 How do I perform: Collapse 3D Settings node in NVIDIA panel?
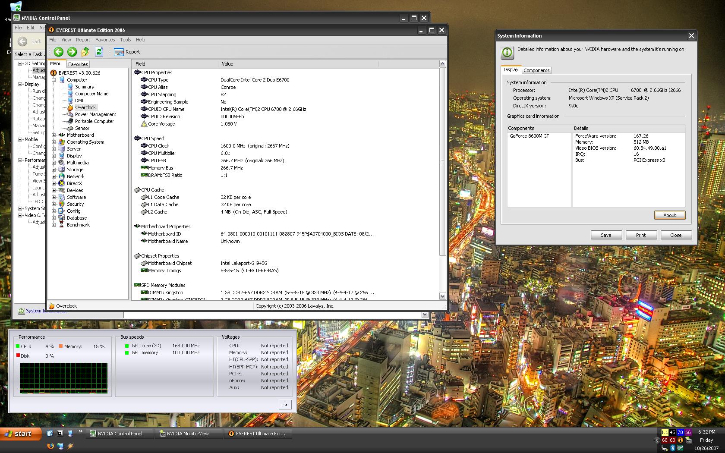point(20,63)
